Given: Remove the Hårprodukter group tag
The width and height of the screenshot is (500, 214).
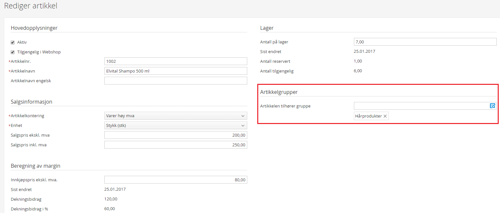Looking at the screenshot, I should [385, 116].
